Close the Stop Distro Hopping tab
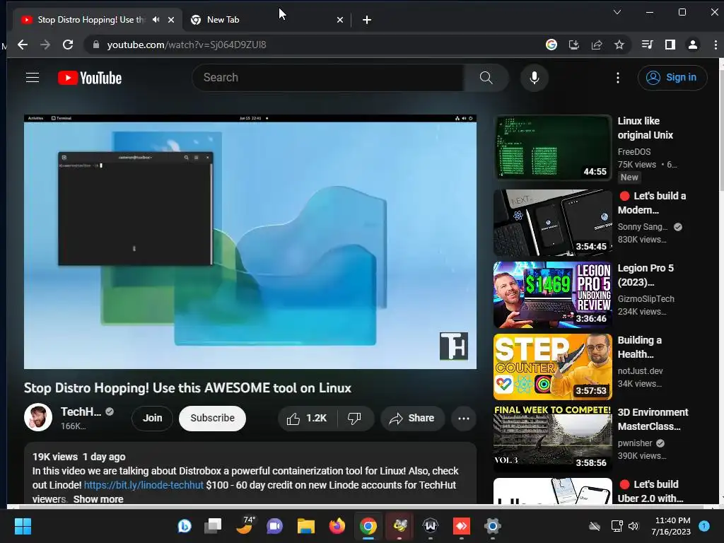 pos(171,20)
